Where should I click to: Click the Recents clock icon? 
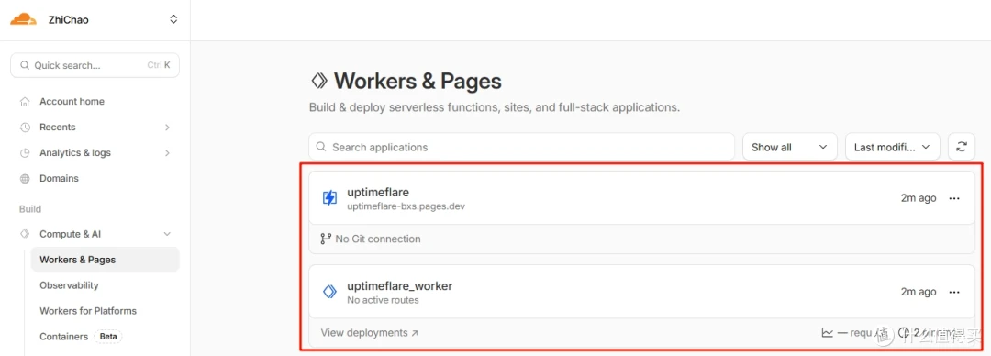25,128
